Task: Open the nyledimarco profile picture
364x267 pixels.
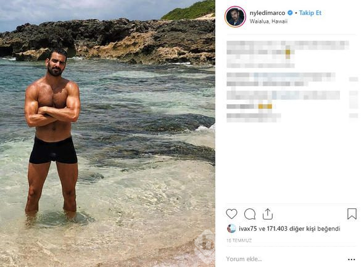Action: (x=235, y=17)
